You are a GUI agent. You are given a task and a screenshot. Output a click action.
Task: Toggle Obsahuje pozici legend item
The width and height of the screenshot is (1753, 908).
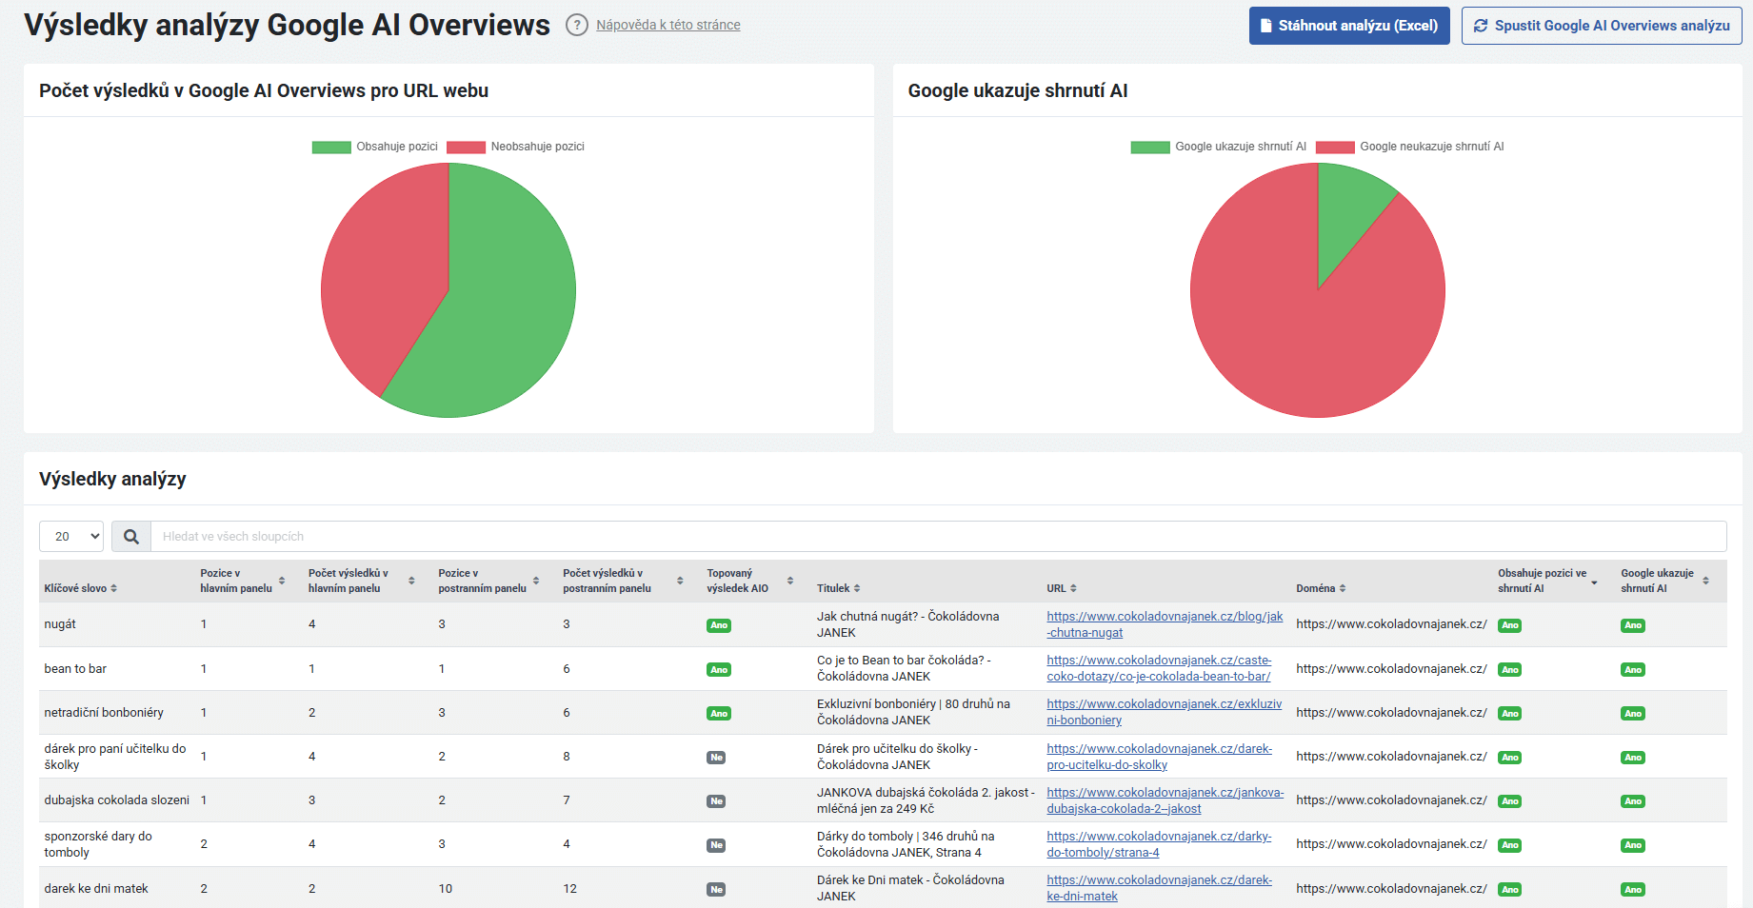pyautogui.click(x=375, y=147)
